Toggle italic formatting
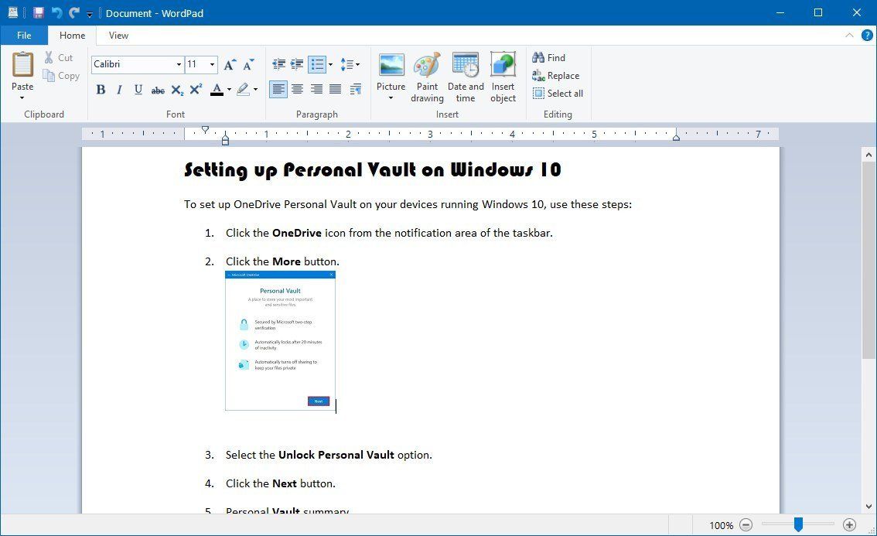Viewport: 877px width, 536px height. [119, 89]
